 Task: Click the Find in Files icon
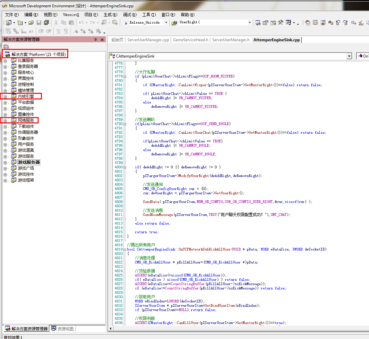(x=174, y=23)
